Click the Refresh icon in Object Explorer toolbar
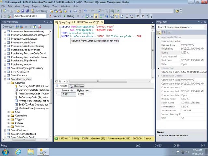 35,27
